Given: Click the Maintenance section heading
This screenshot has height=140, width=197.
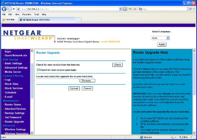Looking at the screenshot, I should coord(11,101).
